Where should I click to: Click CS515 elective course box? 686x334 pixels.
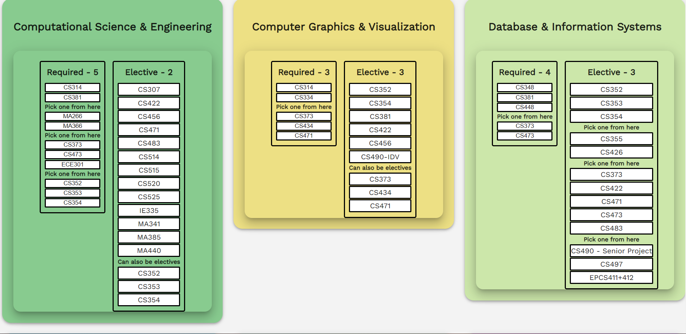coord(149,170)
